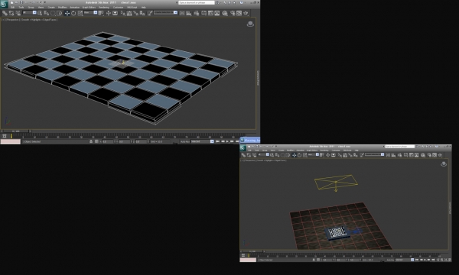Activate Select and Rotate tool in top window

pyautogui.click(x=73, y=13)
